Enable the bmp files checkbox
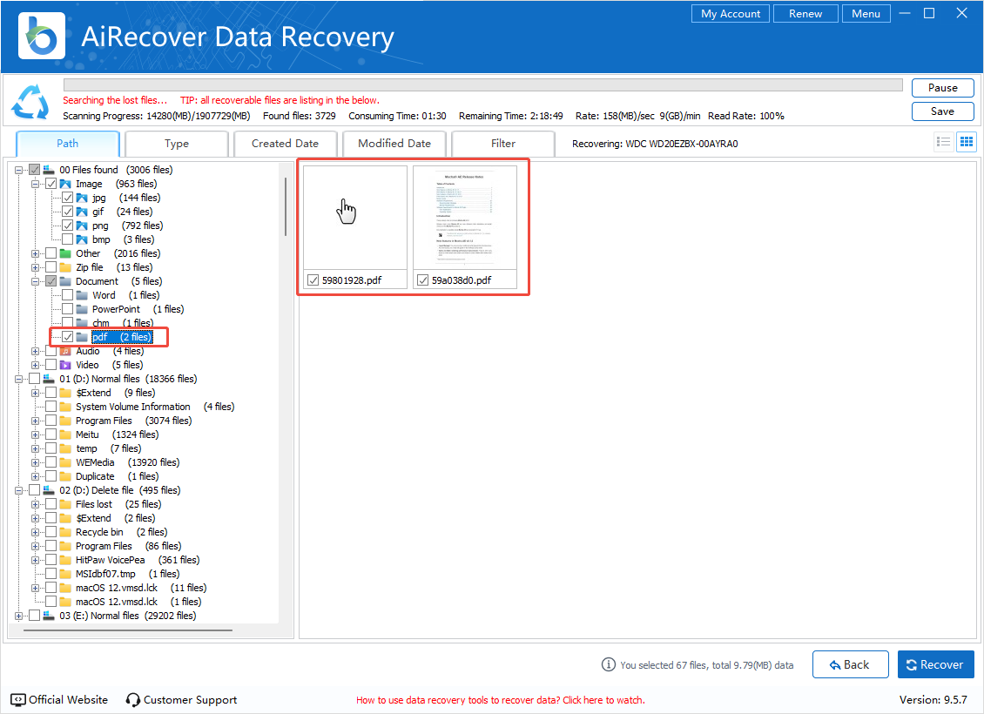984x714 pixels. pyautogui.click(x=68, y=239)
